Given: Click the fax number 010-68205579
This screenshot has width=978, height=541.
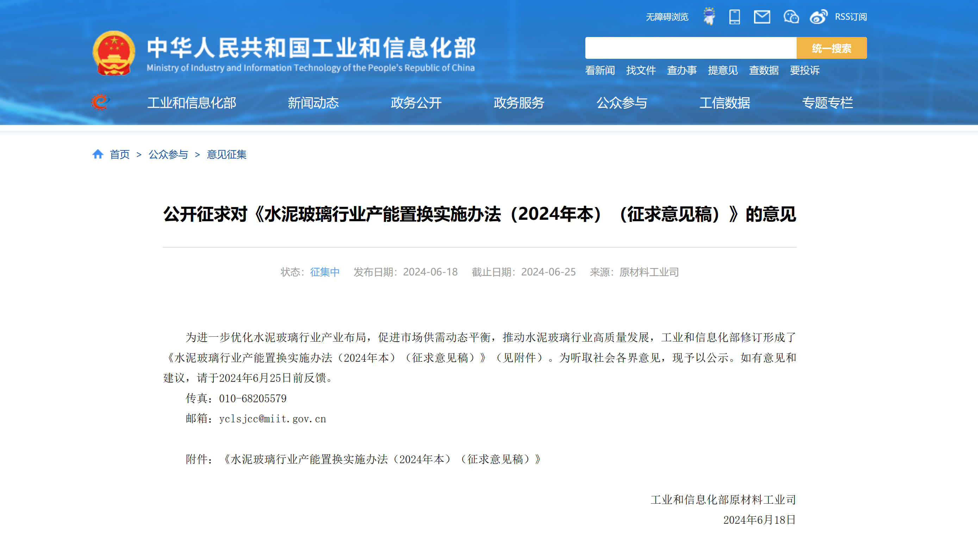Looking at the screenshot, I should [x=253, y=398].
